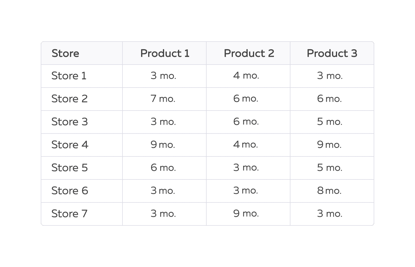Click Store 7's Product 2 cell (9 mo.)

click(246, 214)
